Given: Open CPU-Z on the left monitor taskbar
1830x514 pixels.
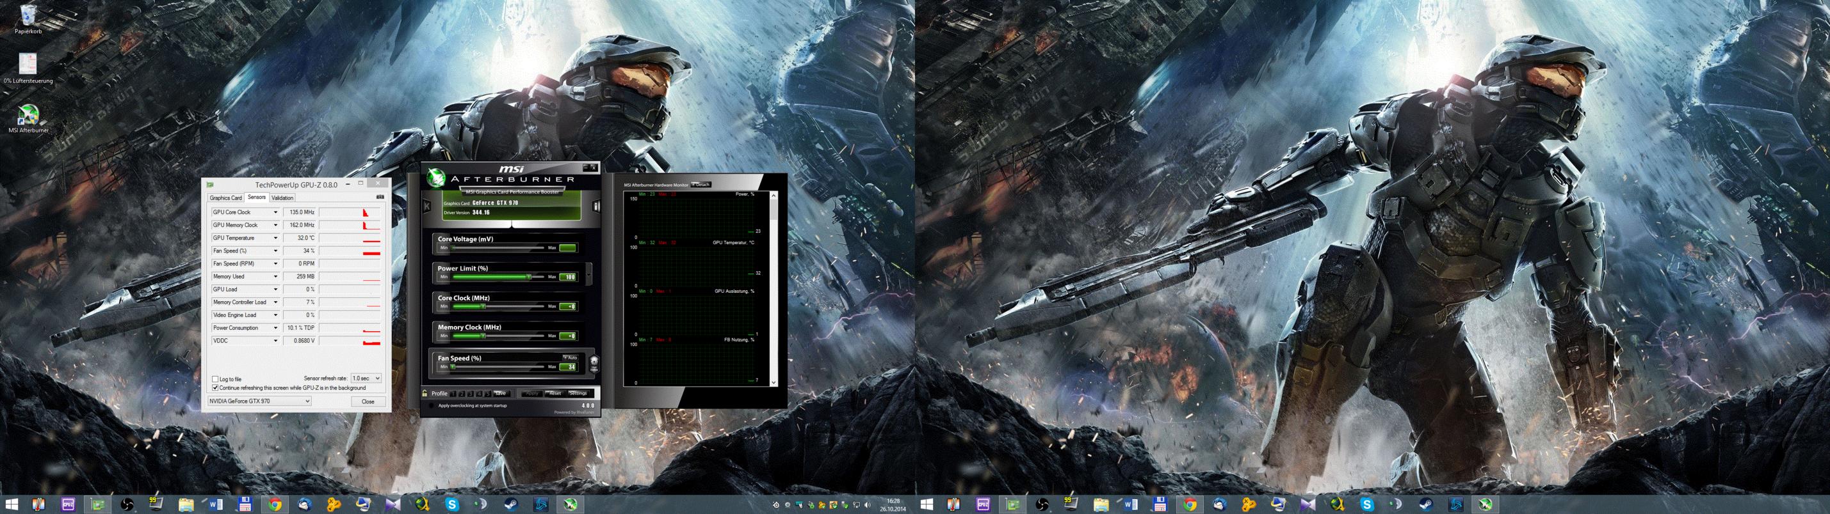Looking at the screenshot, I should click(x=69, y=505).
